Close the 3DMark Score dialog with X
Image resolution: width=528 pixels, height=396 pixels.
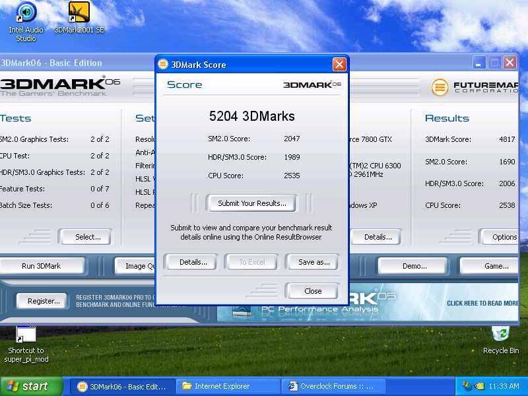tap(339, 64)
